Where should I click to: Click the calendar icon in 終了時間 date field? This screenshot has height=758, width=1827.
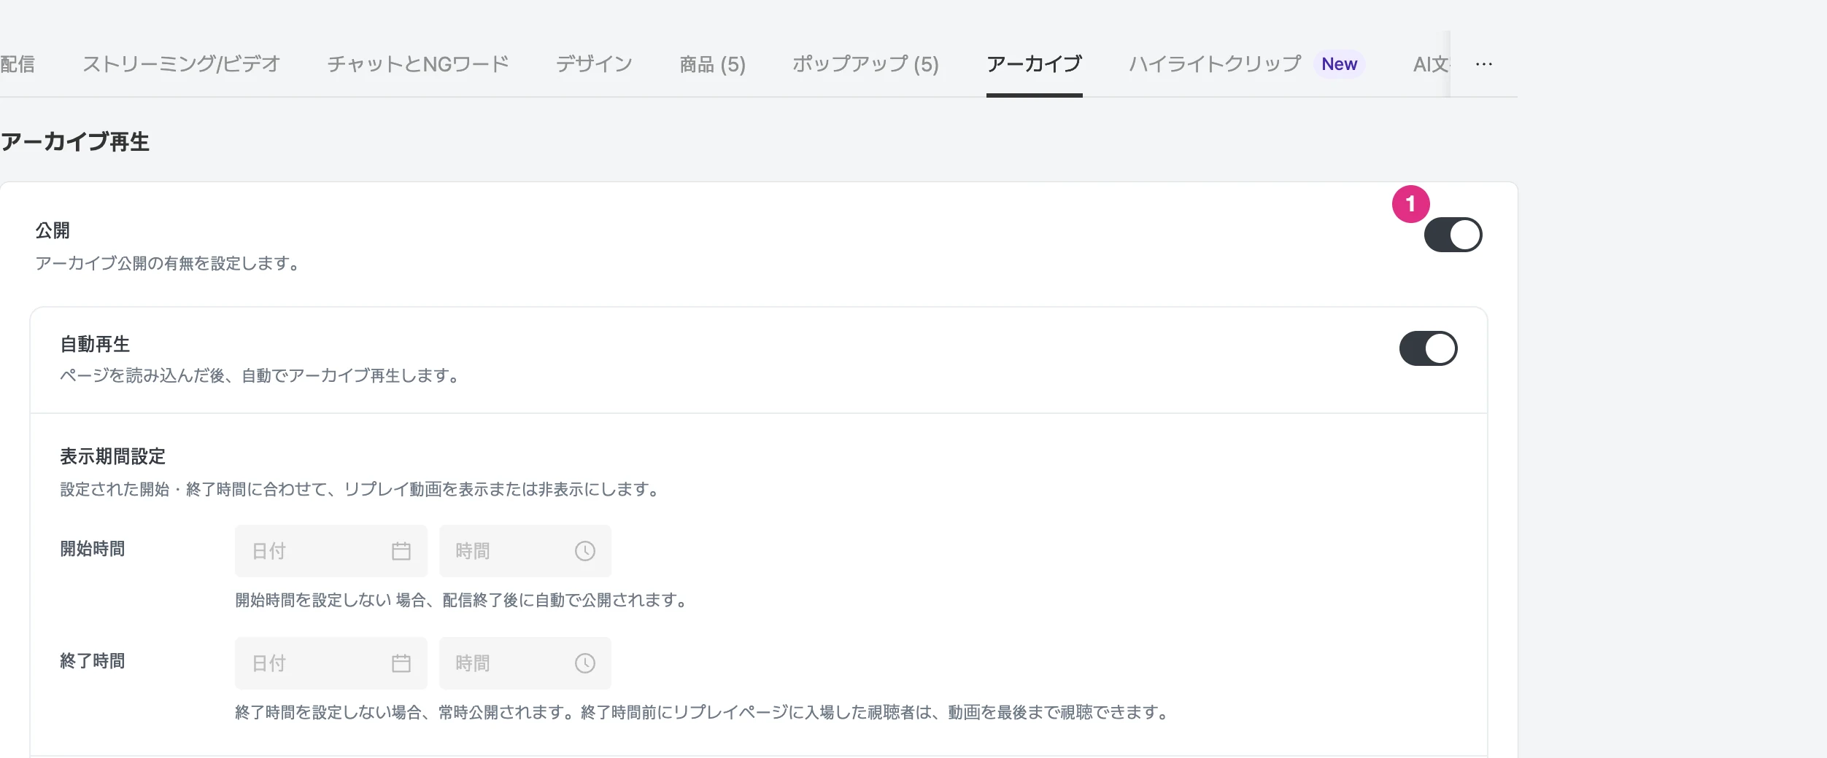(x=401, y=663)
